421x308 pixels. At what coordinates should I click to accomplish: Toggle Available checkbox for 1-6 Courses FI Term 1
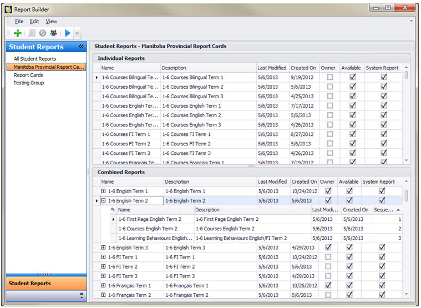[x=352, y=134]
